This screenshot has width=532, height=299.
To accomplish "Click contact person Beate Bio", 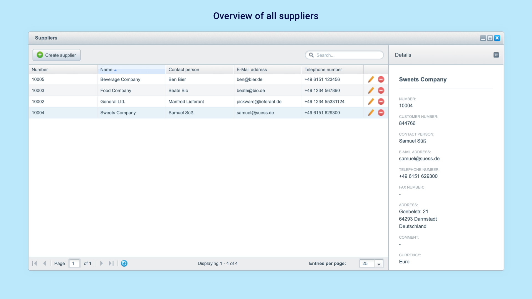I will tap(199, 91).
